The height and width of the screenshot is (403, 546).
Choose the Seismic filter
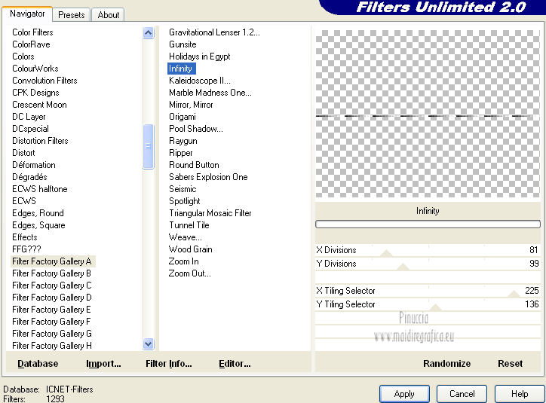coord(183,189)
